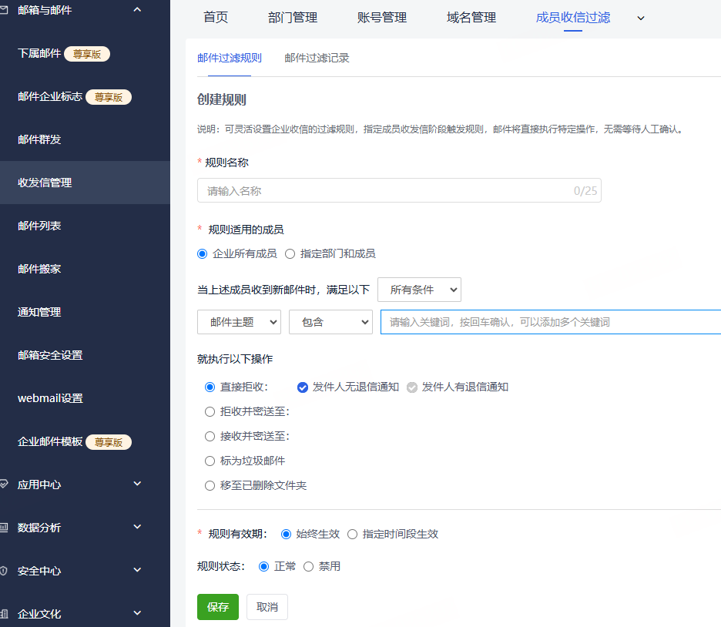Expand the 应用中心 section chevron

[x=137, y=484]
